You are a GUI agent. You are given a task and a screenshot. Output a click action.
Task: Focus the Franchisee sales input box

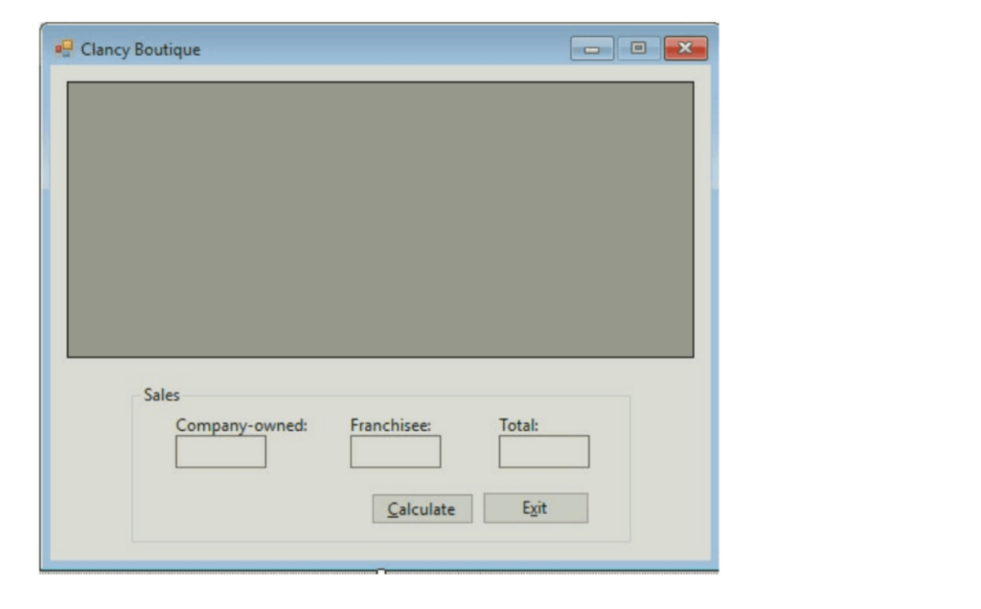396,451
